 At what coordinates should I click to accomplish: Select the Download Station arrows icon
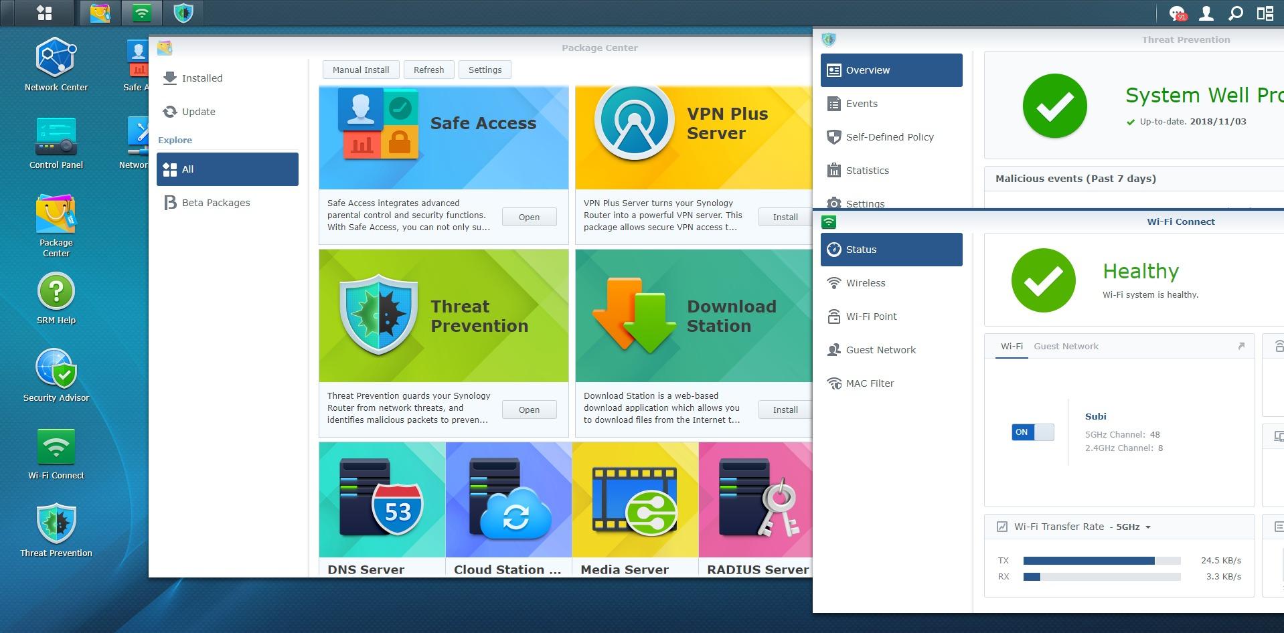(633, 315)
